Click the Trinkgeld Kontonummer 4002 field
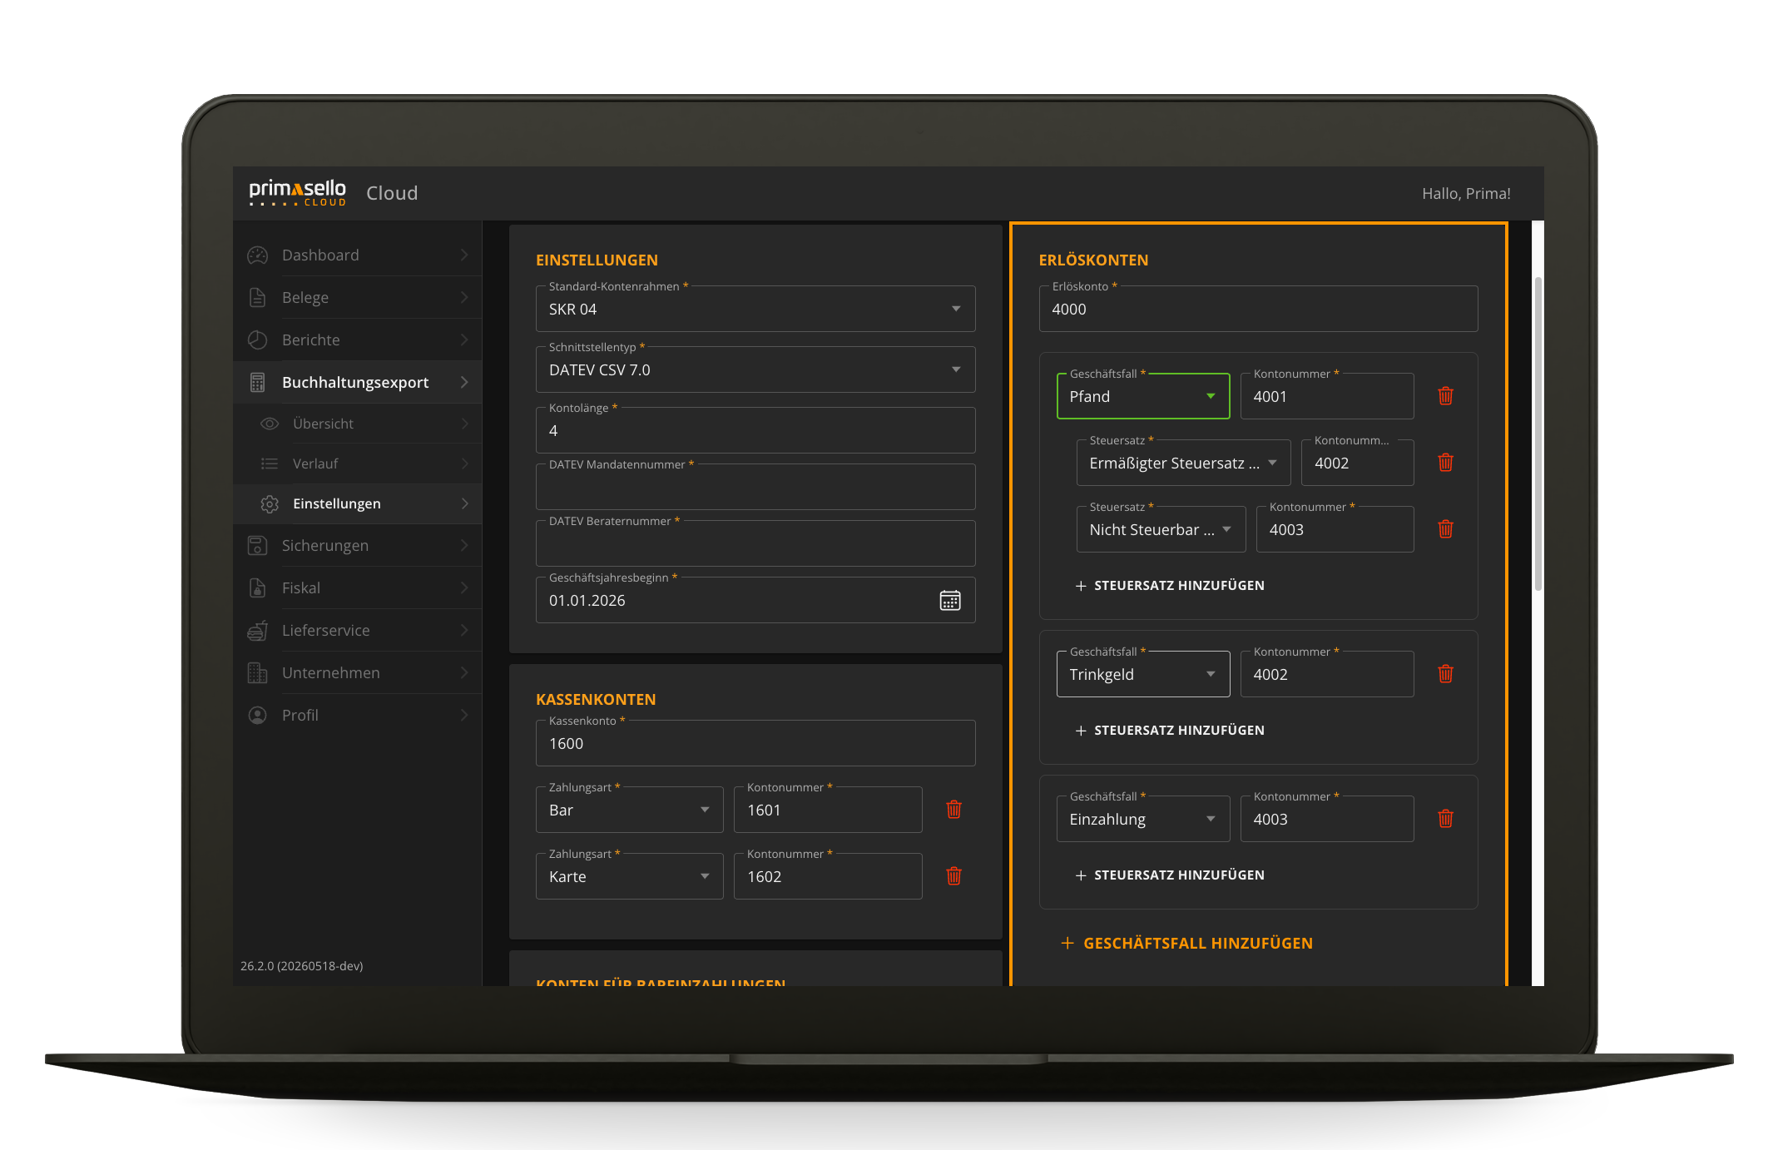The image size is (1783, 1150). [1327, 674]
